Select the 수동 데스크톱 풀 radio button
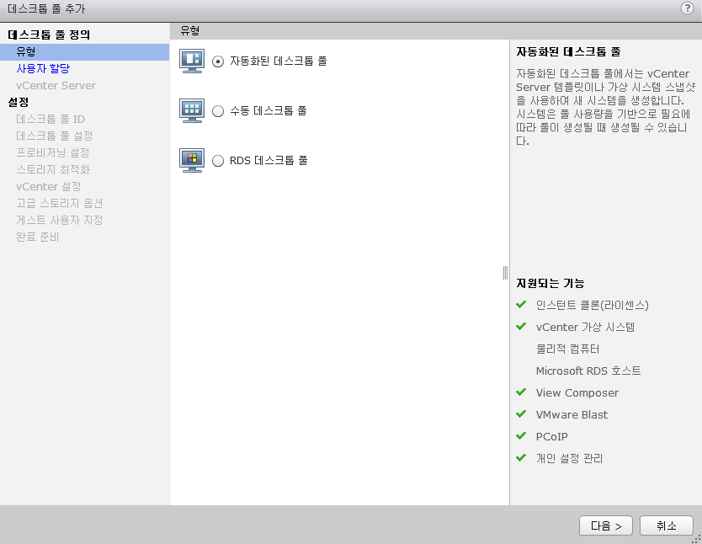The height and width of the screenshot is (544, 702). tap(218, 111)
